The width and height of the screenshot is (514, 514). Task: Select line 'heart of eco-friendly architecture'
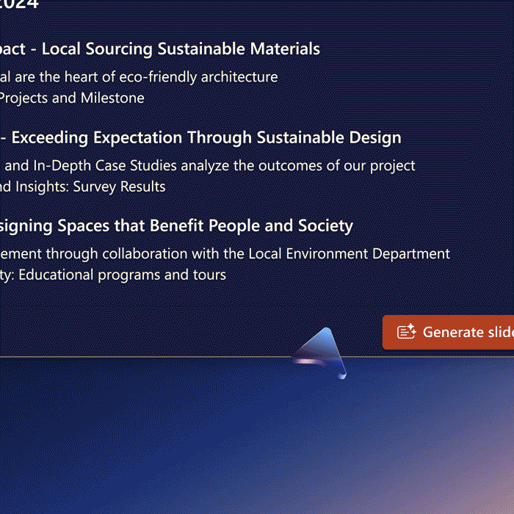click(x=171, y=77)
